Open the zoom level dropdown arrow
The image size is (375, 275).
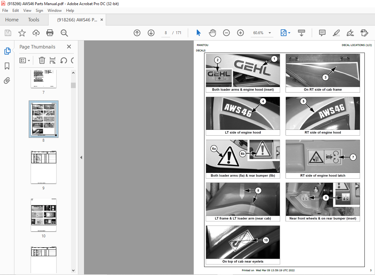click(x=270, y=33)
